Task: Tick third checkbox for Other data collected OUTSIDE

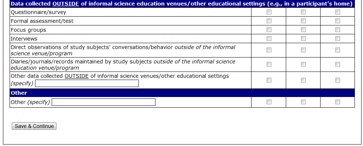Action: point(338,80)
